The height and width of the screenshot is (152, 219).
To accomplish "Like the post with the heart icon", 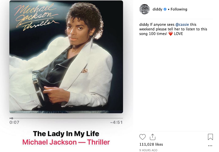I will (143, 137).
